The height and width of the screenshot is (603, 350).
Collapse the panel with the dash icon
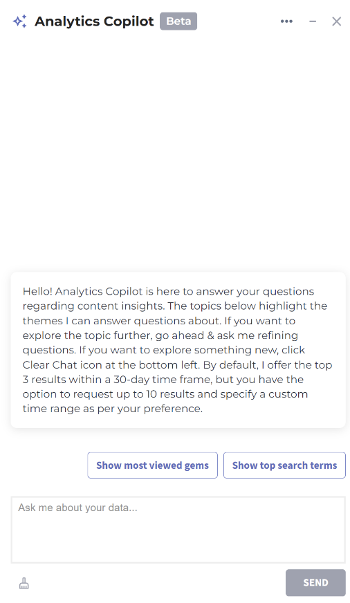click(313, 21)
